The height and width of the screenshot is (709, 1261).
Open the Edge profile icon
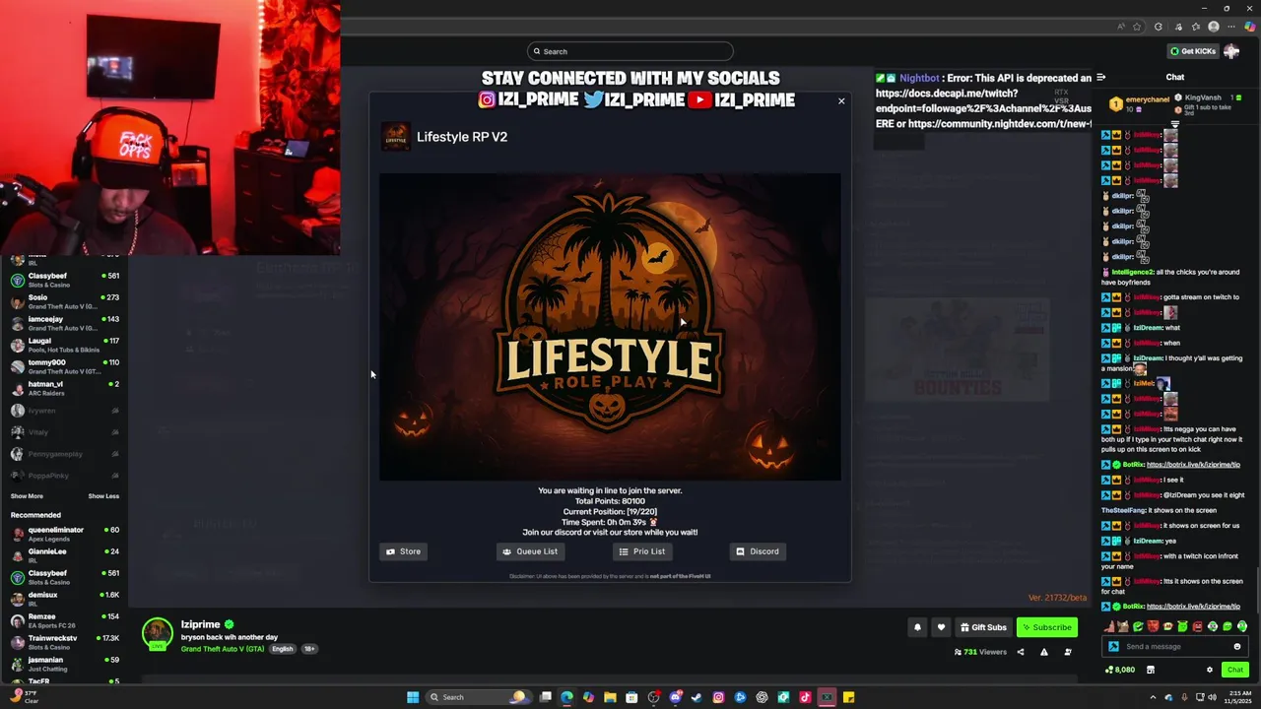(1214, 27)
